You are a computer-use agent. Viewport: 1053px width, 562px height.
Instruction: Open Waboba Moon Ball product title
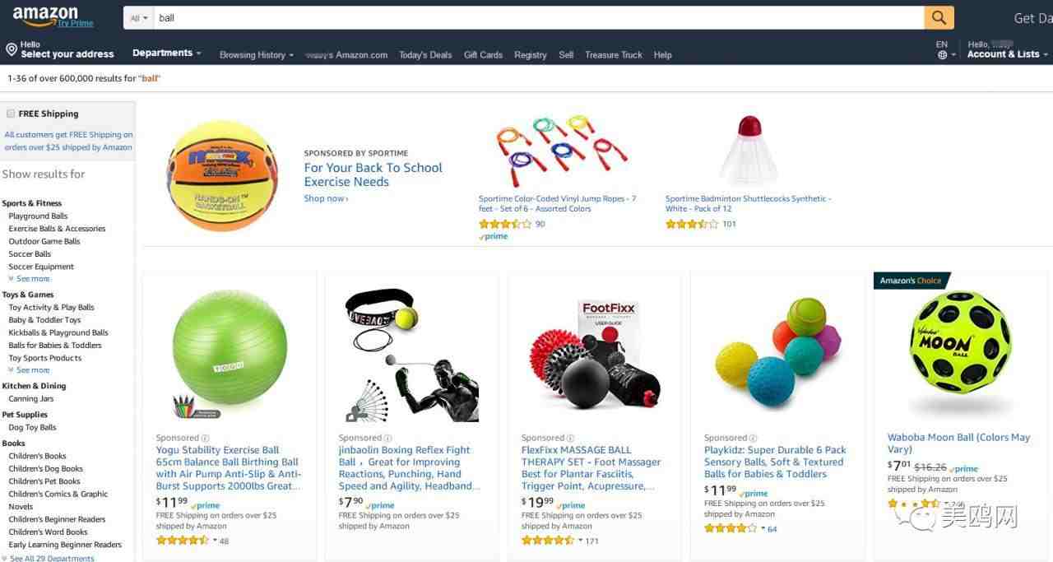958,444
